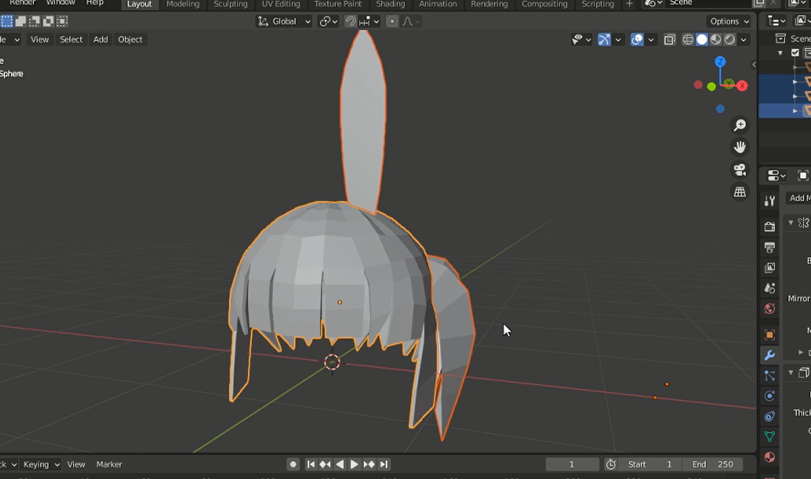Jump to the animation start frame
Image resolution: width=811 pixels, height=479 pixels.
point(311,464)
